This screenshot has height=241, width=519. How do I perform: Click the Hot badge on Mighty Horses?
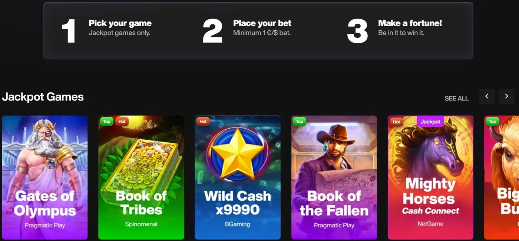click(396, 122)
